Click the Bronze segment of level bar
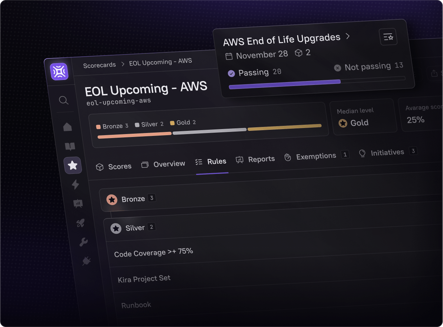Screen dimensions: 443x327 pyautogui.click(x=134, y=135)
